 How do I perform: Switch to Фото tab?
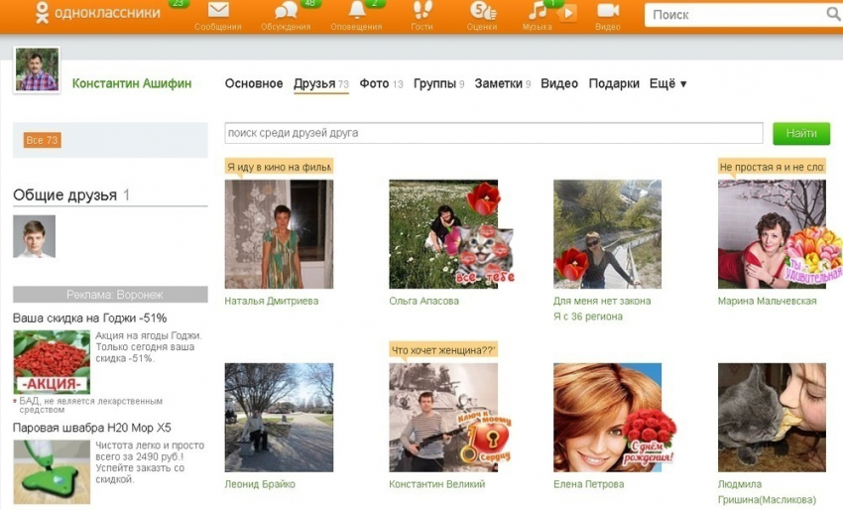pyautogui.click(x=381, y=83)
